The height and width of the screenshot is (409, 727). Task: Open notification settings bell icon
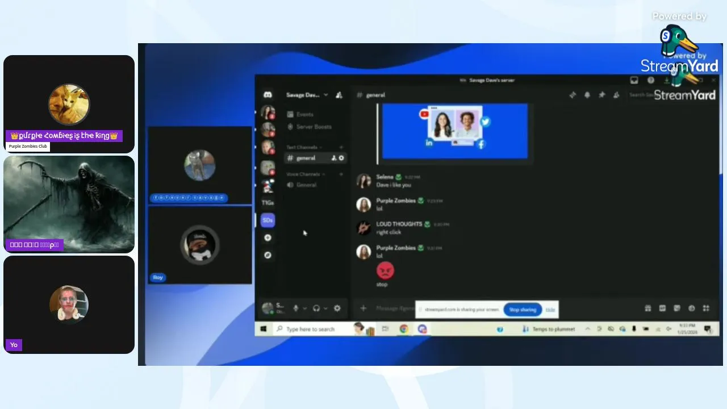[587, 95]
